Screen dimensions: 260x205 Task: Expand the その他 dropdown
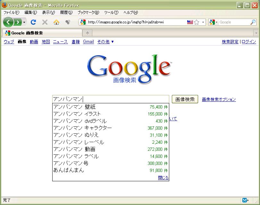pos(105,42)
